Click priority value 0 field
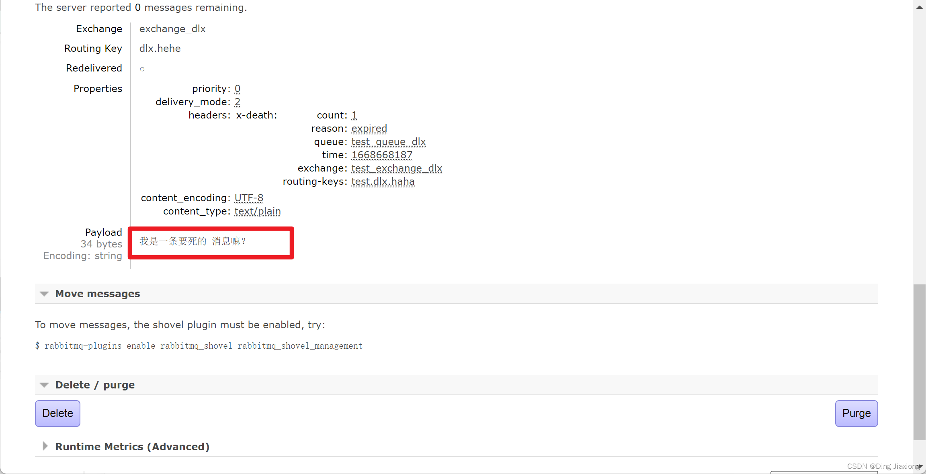 238,88
